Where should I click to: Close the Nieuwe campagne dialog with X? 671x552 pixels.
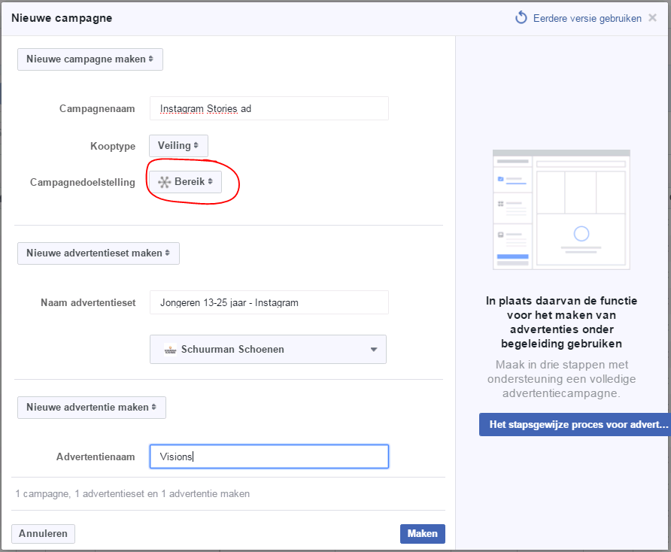pyautogui.click(x=652, y=17)
